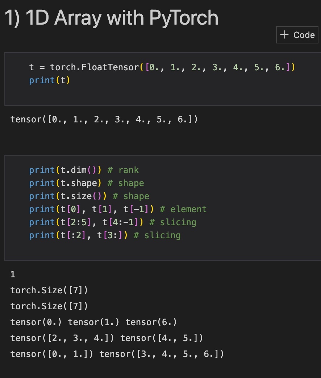
Task: Click the output 'tensor(0.) tensor(1.) tensor(6.)'
Action: point(93,322)
